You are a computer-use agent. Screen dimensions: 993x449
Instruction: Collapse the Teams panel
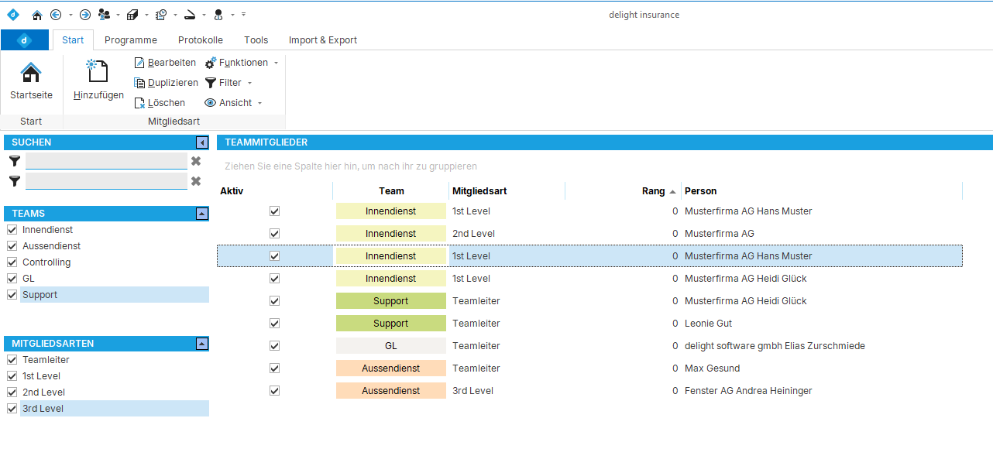[x=202, y=214]
